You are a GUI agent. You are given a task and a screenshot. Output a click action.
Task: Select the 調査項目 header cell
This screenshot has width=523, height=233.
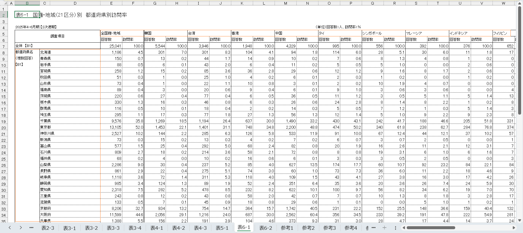tap(57, 36)
